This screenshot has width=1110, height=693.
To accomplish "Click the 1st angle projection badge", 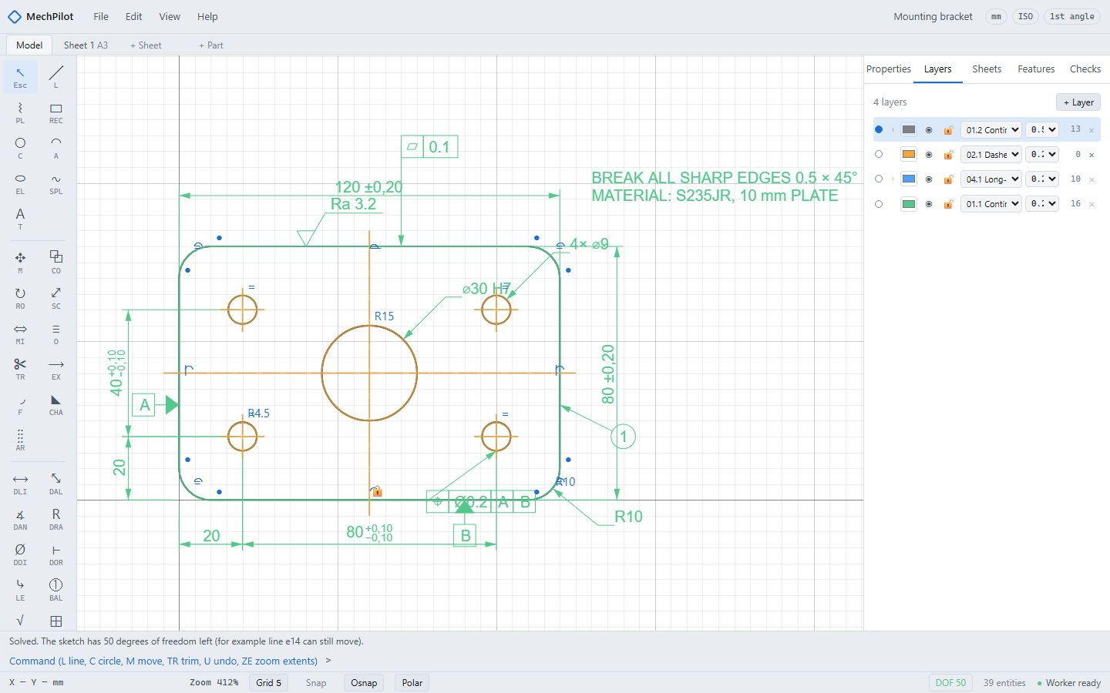I will point(1072,16).
